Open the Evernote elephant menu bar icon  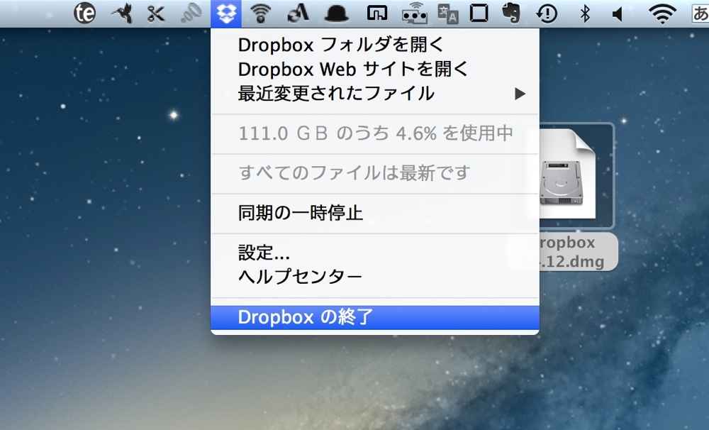(x=511, y=13)
